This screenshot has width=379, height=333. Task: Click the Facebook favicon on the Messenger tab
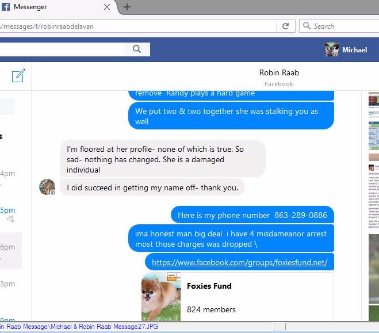[x=6, y=7]
